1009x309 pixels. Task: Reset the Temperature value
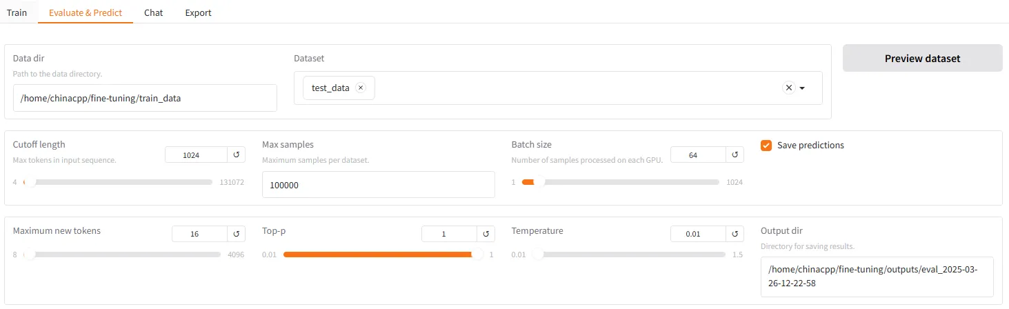[735, 234]
